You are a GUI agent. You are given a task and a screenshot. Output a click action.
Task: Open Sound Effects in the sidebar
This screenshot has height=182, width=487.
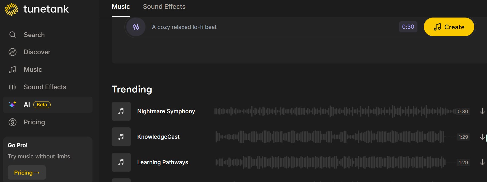point(45,87)
